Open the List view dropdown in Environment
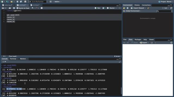Image resolution: width=174 pixels, height=97 pixels. (x=165, y=8)
